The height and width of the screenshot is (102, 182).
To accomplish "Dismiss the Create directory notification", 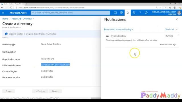I will (x=178, y=35).
